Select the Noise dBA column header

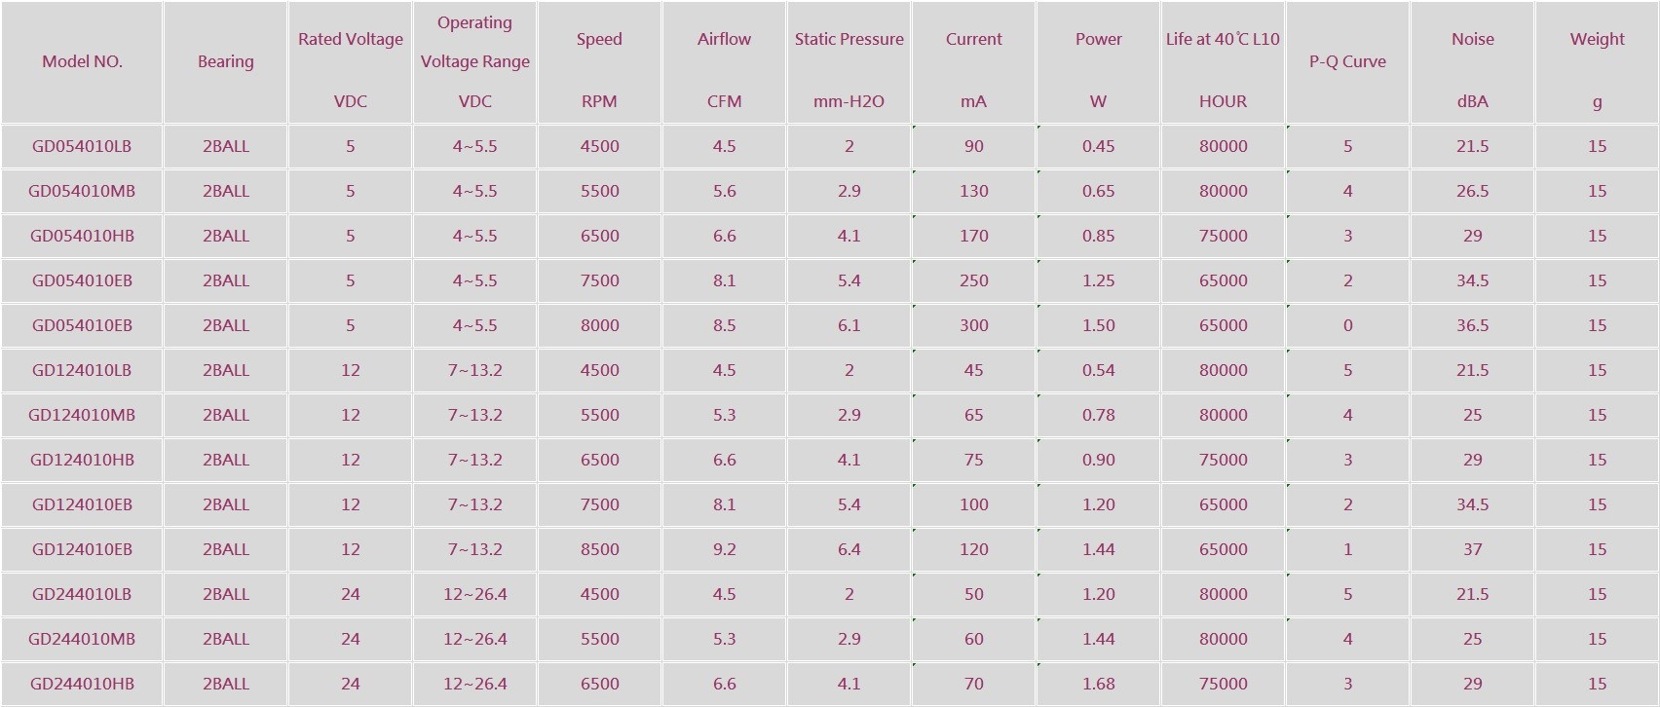(1472, 40)
